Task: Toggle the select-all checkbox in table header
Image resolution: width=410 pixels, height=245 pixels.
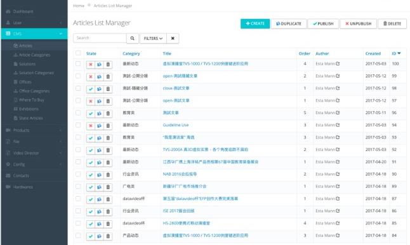Action: pos(78,53)
